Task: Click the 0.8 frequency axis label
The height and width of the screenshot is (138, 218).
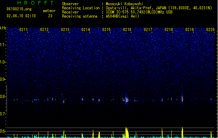Action: 3,97
